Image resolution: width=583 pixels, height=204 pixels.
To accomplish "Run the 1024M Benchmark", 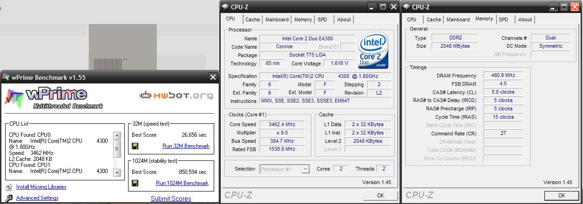I will click(182, 183).
